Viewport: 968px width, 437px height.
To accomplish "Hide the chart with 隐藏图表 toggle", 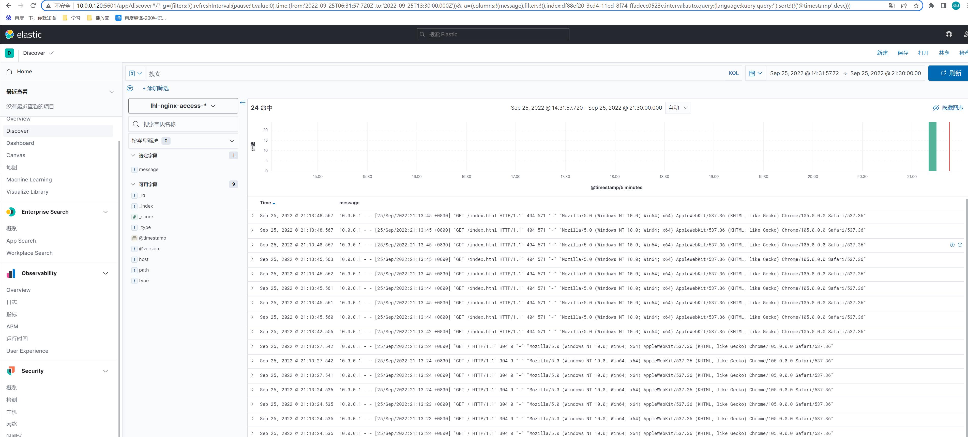I will tap(948, 108).
